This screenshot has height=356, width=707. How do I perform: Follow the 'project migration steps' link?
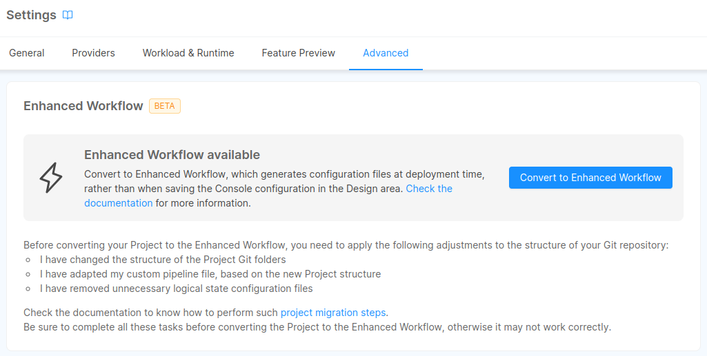(x=333, y=313)
